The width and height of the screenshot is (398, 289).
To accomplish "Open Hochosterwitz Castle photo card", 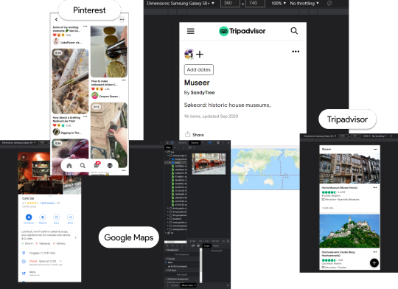I will (x=349, y=231).
